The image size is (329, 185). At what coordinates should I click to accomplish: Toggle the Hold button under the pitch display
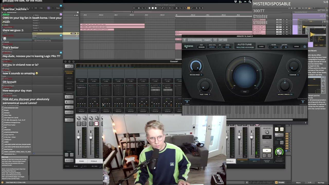(245, 92)
